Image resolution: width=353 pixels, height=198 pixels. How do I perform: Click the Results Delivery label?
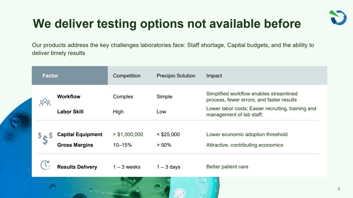77,167
